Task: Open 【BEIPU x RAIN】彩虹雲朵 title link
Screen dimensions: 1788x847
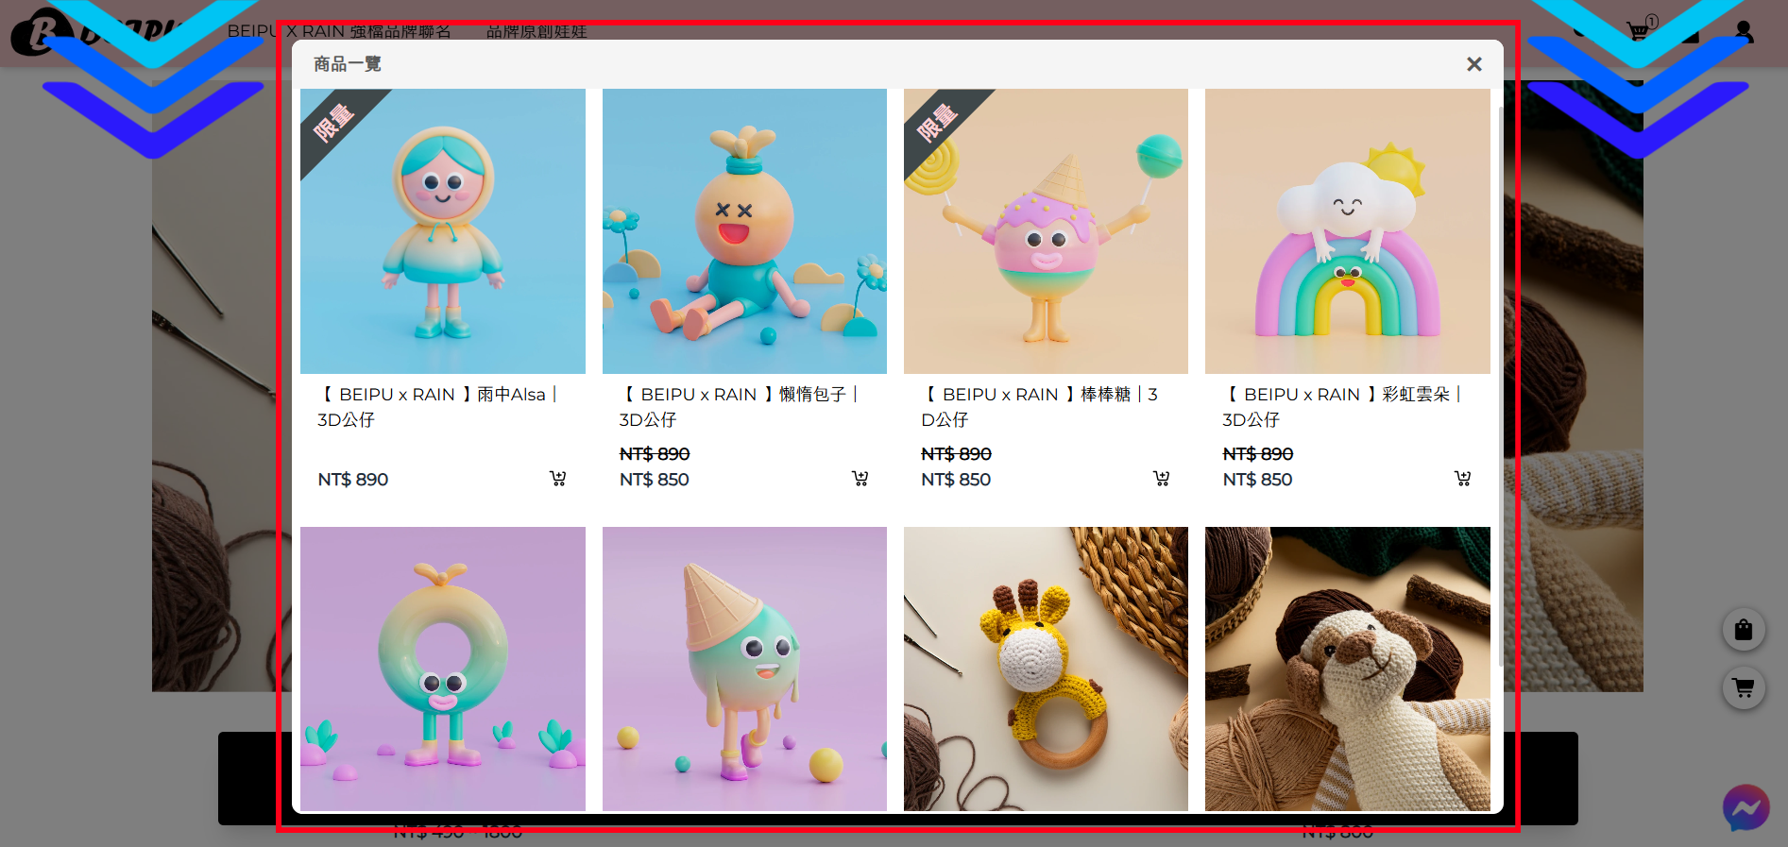Action: pyautogui.click(x=1343, y=407)
